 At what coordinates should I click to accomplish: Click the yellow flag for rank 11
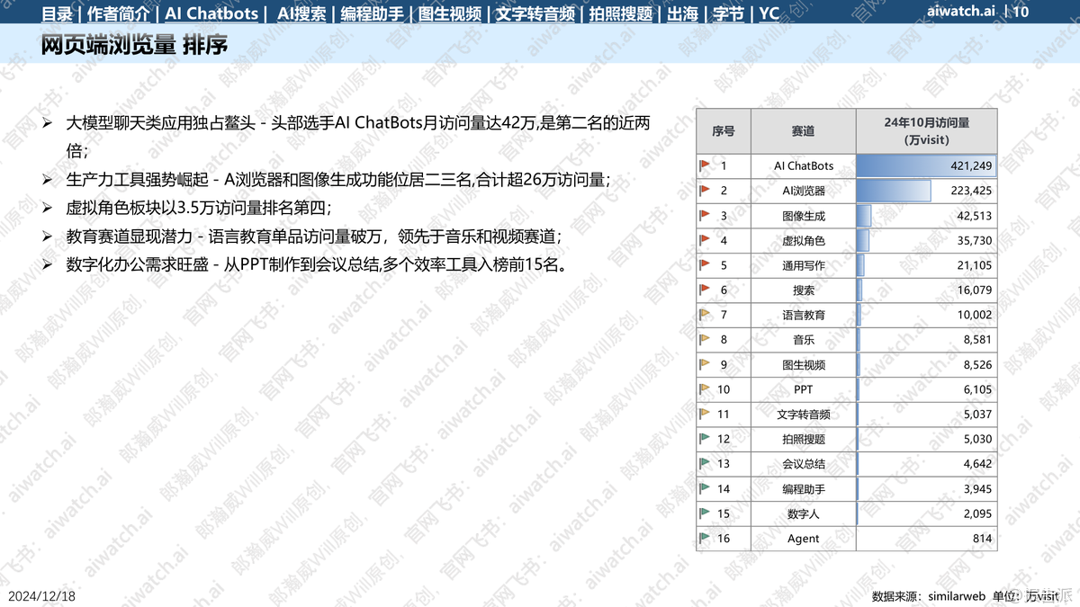pos(705,415)
